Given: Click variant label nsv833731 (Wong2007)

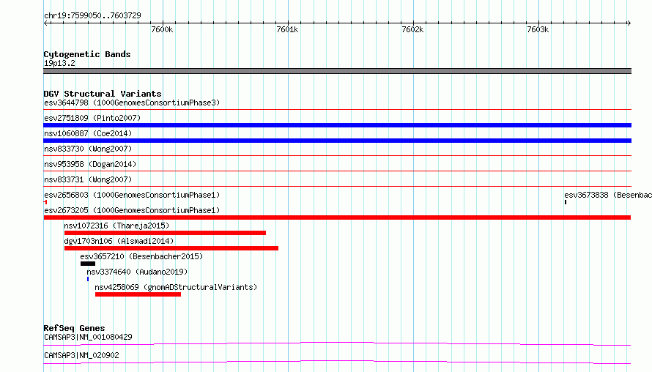Looking at the screenshot, I should point(88,179).
